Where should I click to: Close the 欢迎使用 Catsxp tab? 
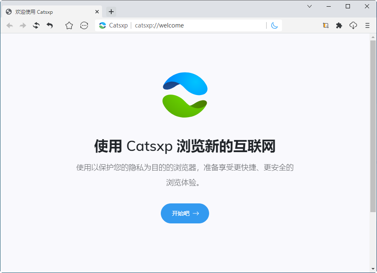tap(97, 12)
